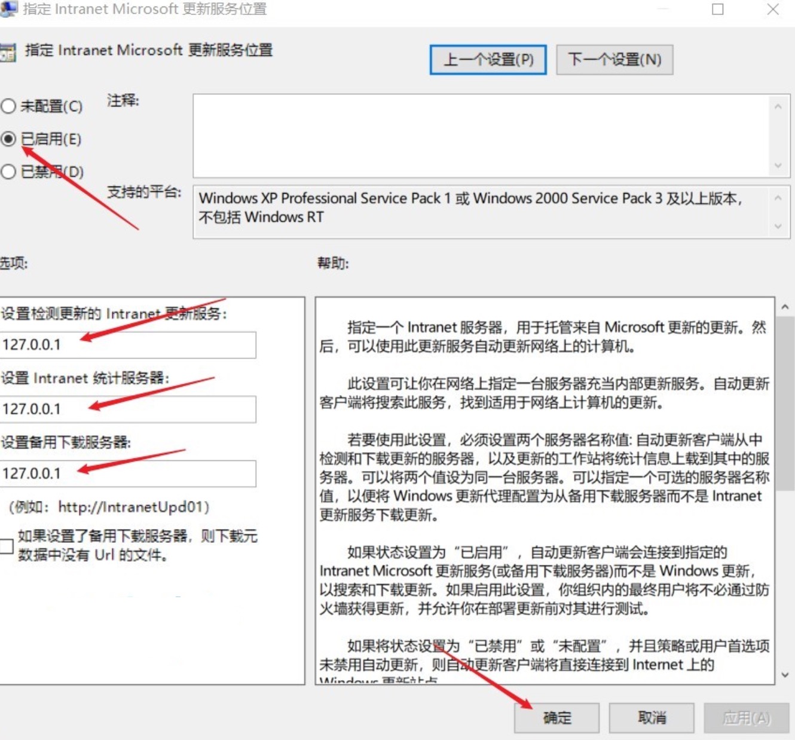Click the 下一个设置(N) button
This screenshot has width=795, height=740.
pos(614,60)
